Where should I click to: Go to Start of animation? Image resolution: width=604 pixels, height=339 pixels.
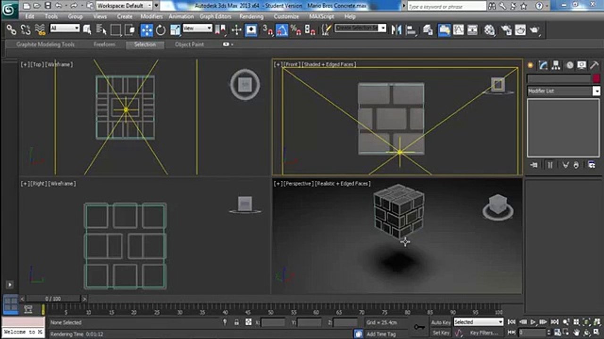pyautogui.click(x=512, y=322)
